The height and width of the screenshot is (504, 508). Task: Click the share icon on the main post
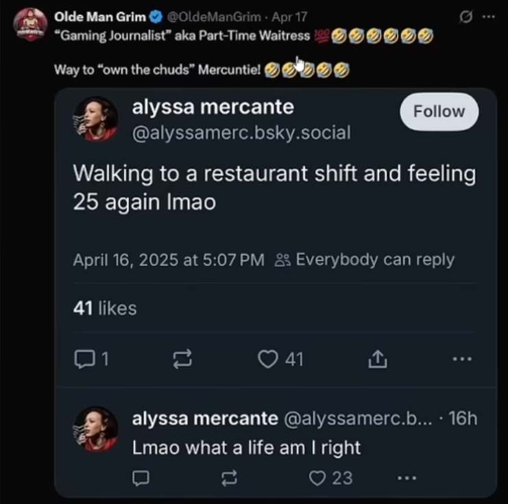[378, 359]
